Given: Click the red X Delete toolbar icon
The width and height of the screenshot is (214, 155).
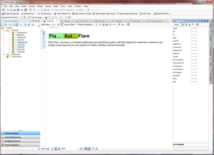Looking at the screenshot, I should (x=48, y=10).
